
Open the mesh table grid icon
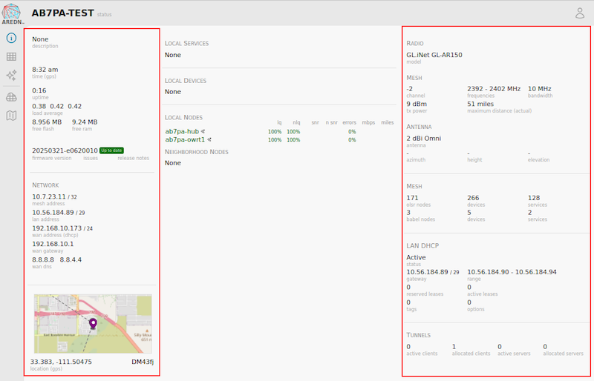click(x=11, y=57)
